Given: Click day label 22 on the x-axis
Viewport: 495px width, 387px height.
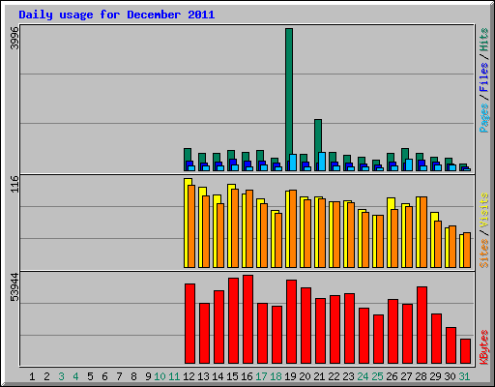Looking at the screenshot, I should tap(334, 376).
